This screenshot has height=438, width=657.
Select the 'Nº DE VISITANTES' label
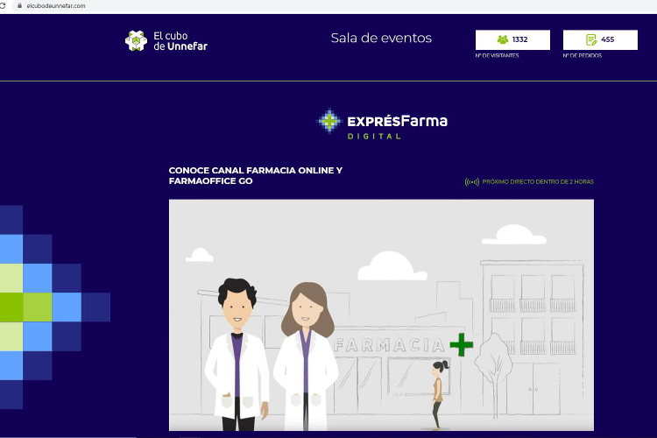(x=497, y=55)
